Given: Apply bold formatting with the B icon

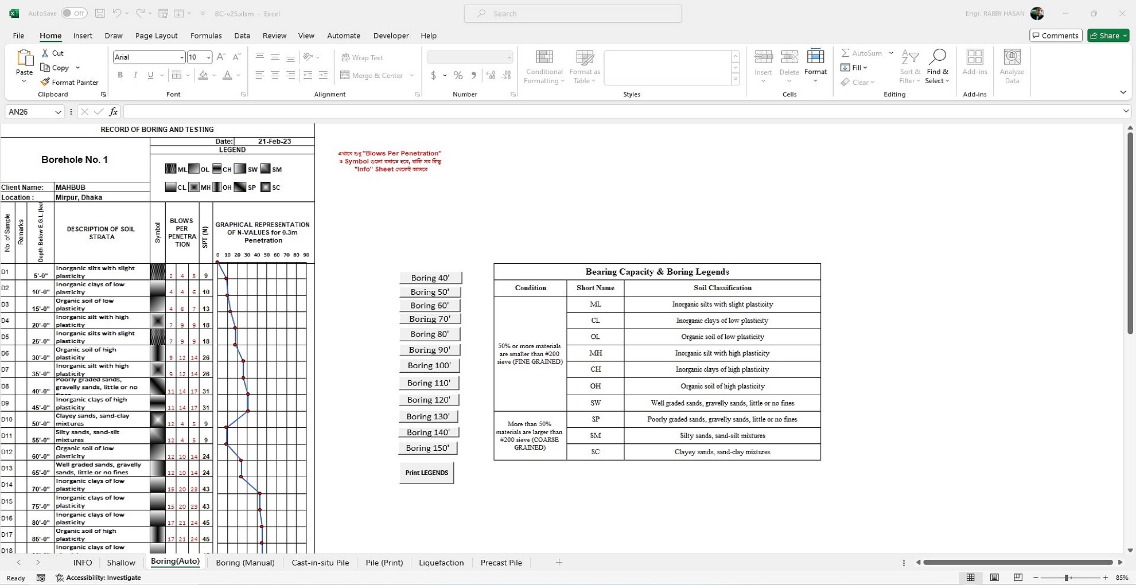Looking at the screenshot, I should point(120,75).
